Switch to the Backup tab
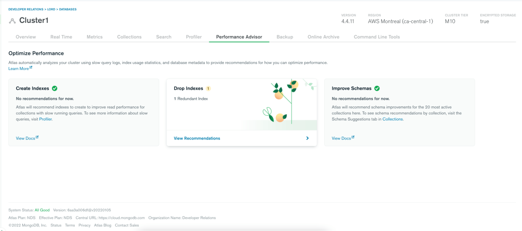Image resolution: width=522 pixels, height=231 pixels. coord(285,37)
